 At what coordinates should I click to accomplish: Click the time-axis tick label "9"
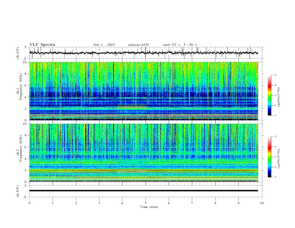point(238,203)
